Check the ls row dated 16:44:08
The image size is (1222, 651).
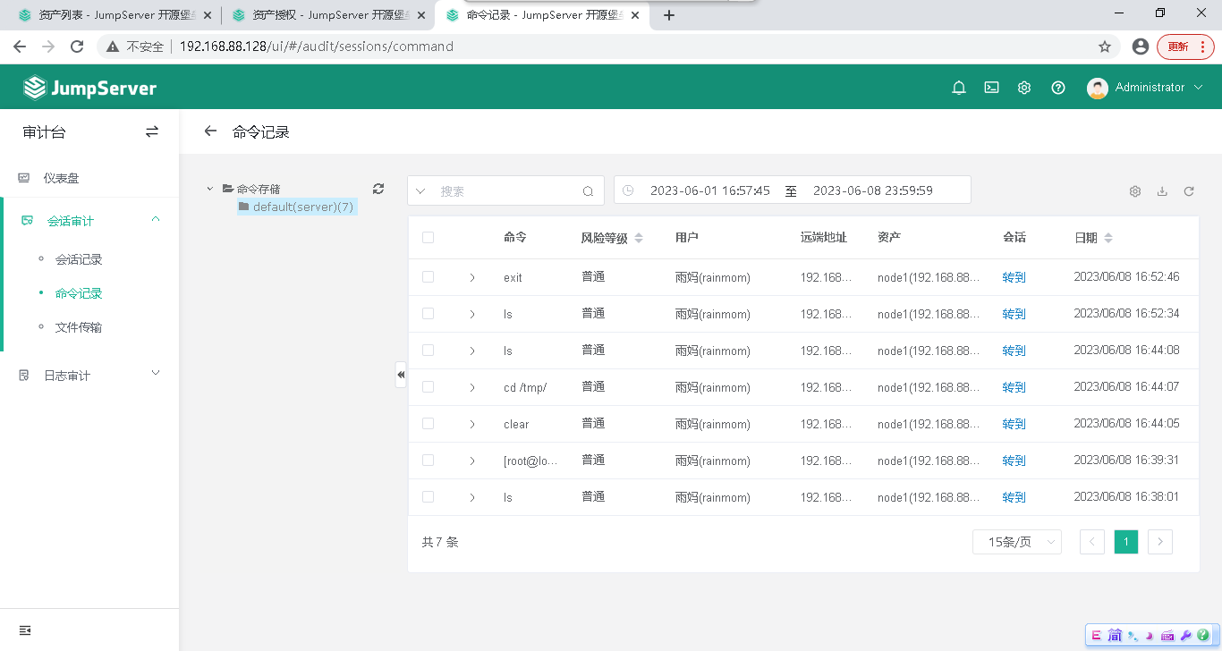click(x=428, y=351)
